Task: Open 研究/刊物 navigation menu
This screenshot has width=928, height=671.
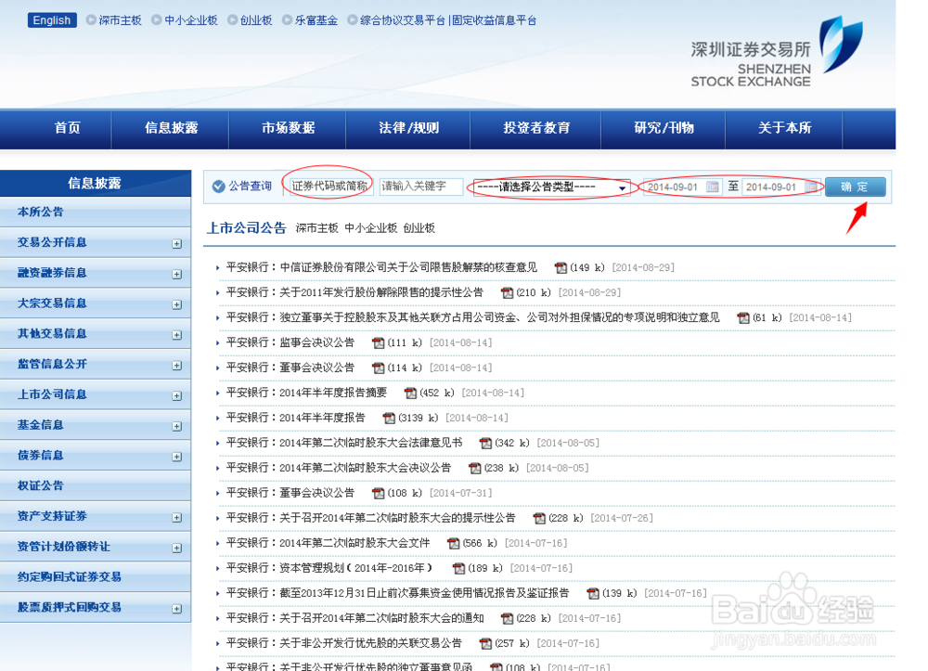Action: (664, 128)
